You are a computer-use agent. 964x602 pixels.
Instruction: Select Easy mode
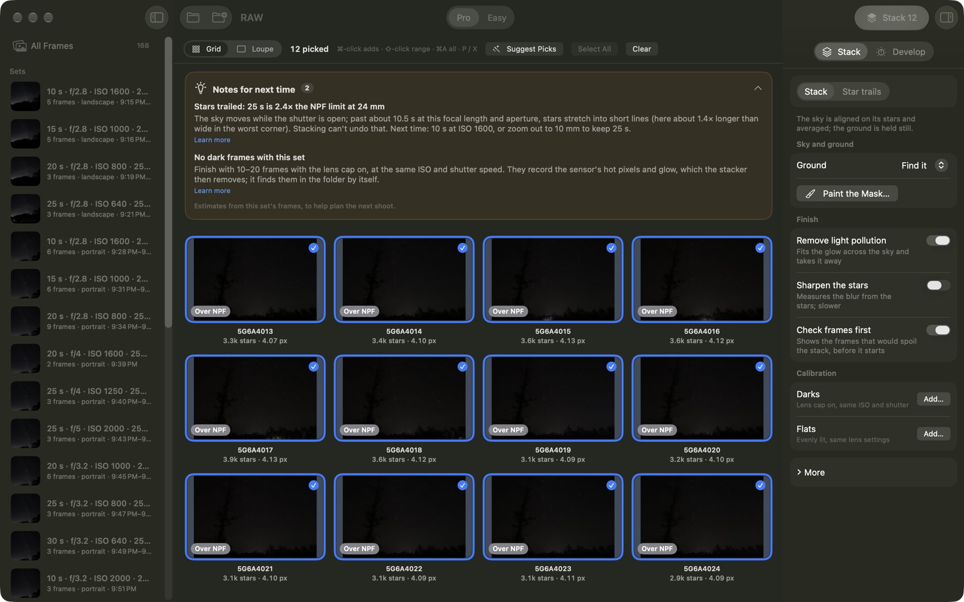(x=497, y=18)
